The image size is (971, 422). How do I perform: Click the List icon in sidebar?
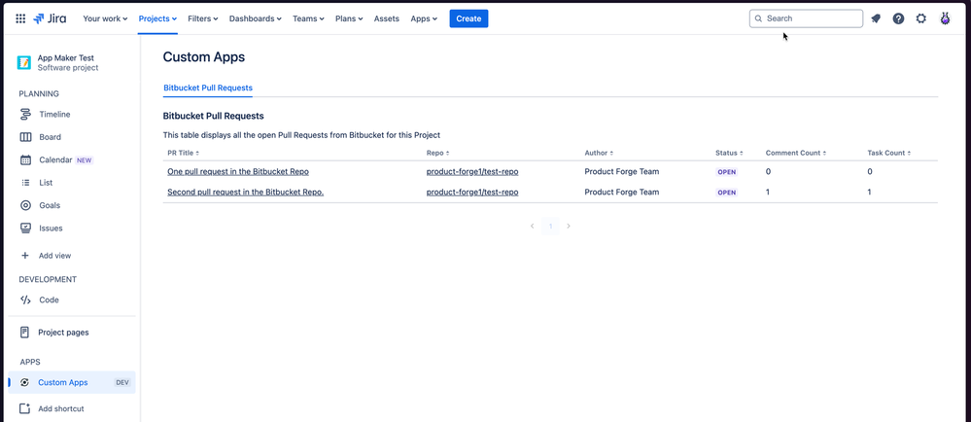tap(25, 183)
